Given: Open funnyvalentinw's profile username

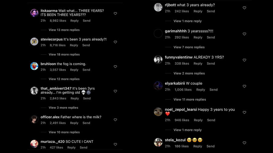Looking at the screenshot, I should click(x=179, y=57).
